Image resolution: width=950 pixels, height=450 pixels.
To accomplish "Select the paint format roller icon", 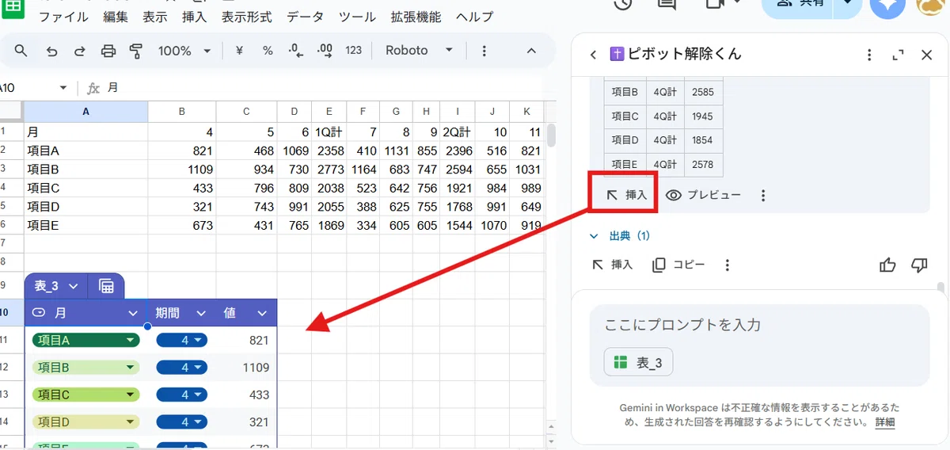I will coord(135,51).
